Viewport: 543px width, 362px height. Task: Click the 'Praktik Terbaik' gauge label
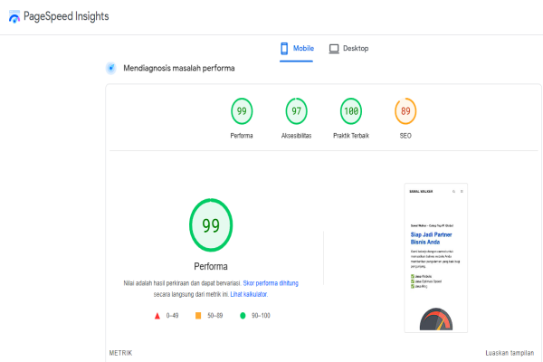[x=351, y=136]
